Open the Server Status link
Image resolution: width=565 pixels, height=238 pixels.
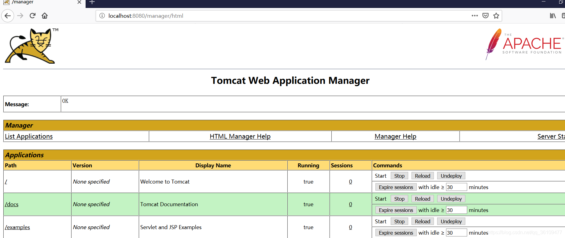click(551, 136)
